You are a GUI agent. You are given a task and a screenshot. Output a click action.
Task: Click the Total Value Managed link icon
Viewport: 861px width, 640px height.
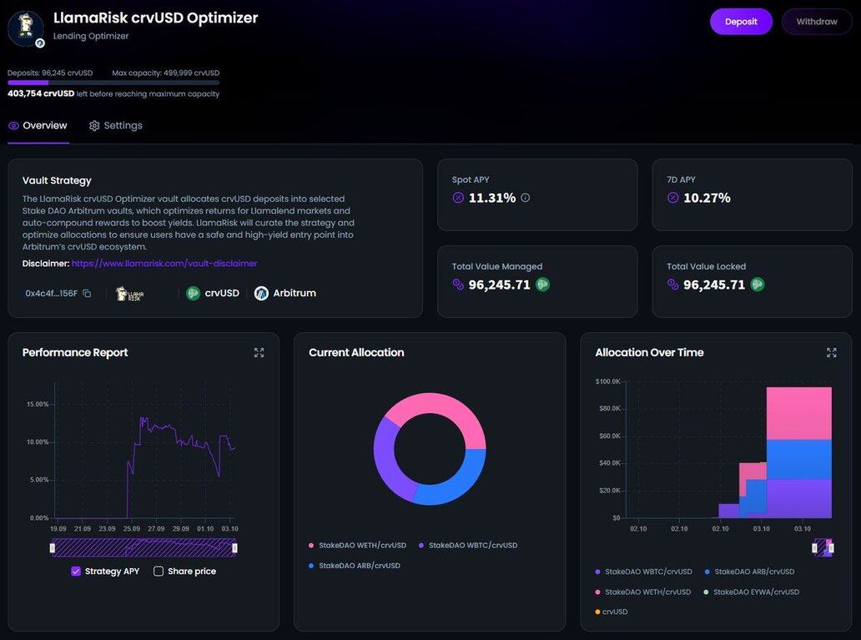pos(457,285)
